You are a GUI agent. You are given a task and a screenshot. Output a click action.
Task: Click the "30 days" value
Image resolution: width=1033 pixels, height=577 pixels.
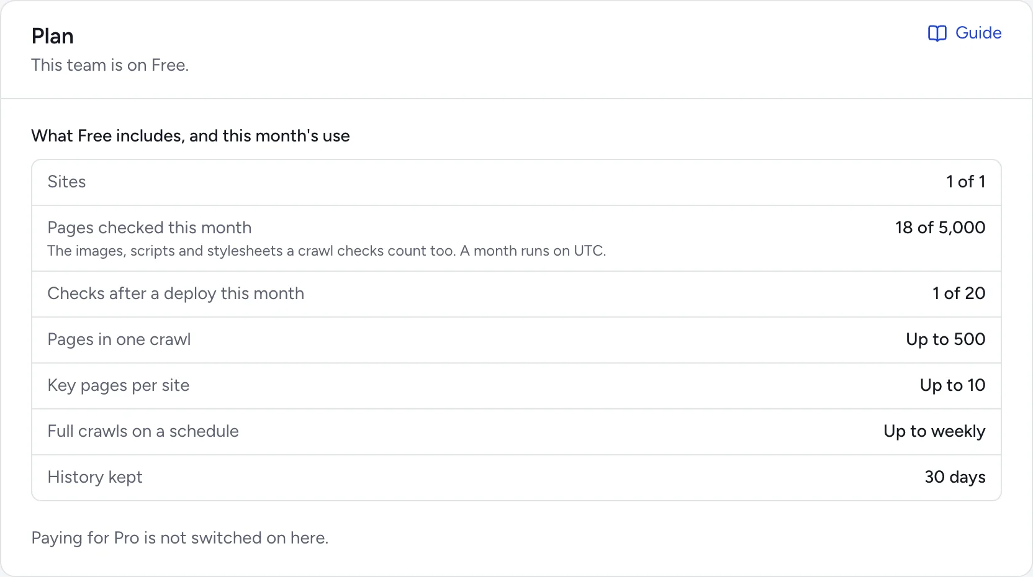[955, 477]
